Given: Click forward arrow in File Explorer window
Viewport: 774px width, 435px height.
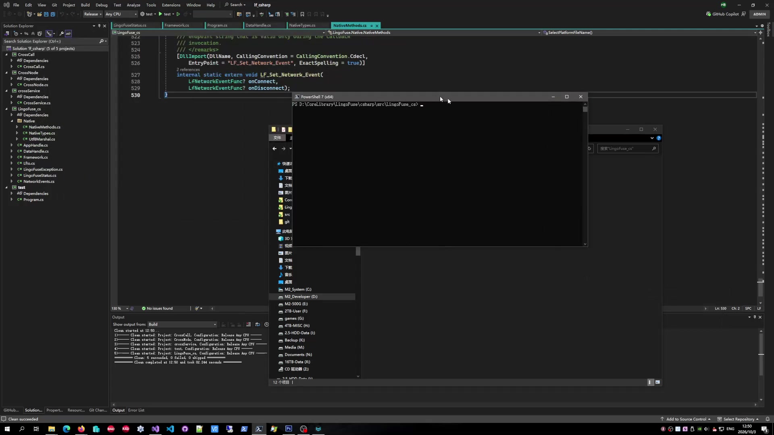Looking at the screenshot, I should [283, 149].
